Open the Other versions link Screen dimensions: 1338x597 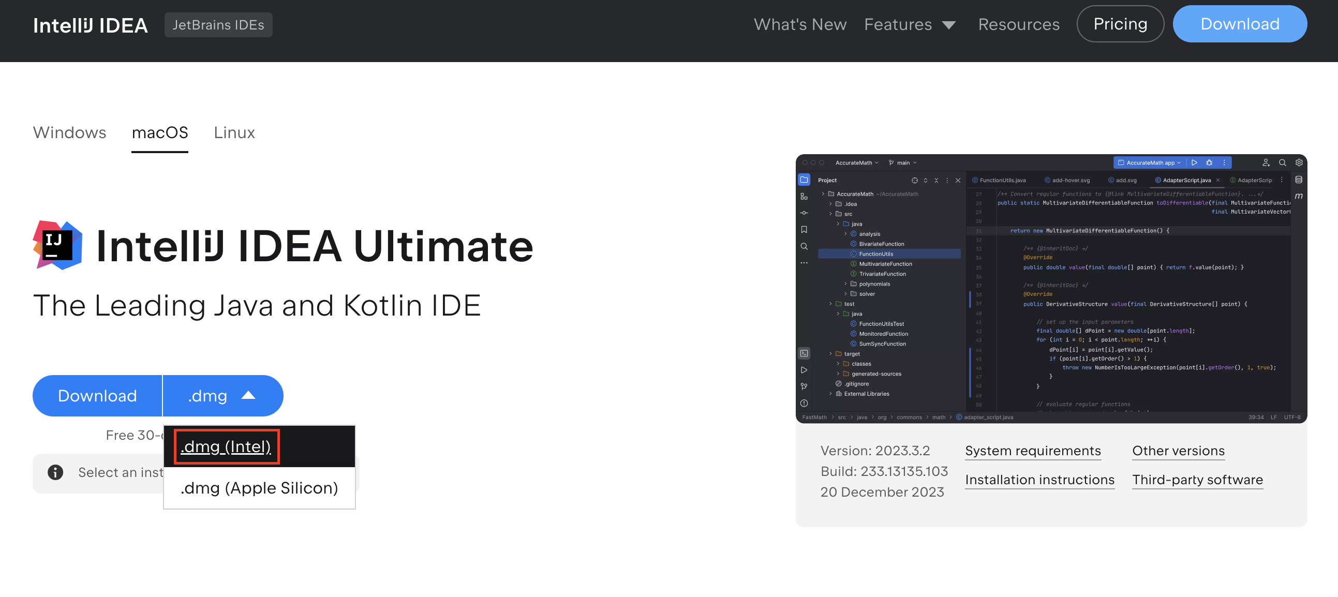[x=1178, y=451]
